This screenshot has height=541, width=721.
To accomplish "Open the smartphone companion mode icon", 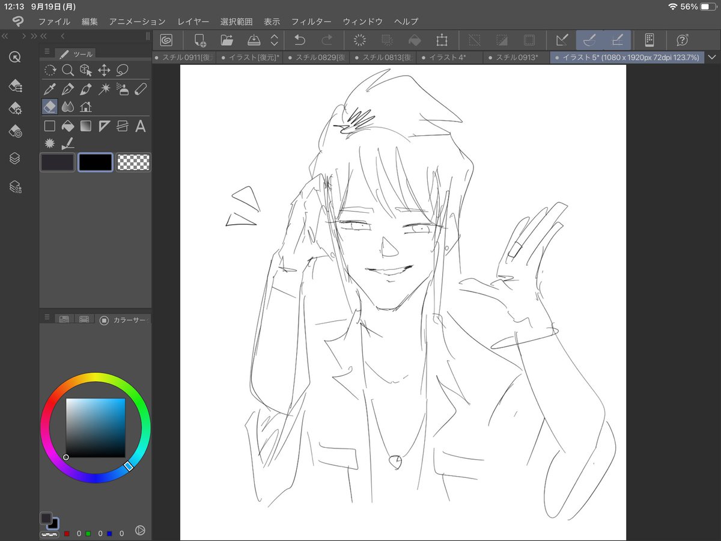I will (x=649, y=40).
